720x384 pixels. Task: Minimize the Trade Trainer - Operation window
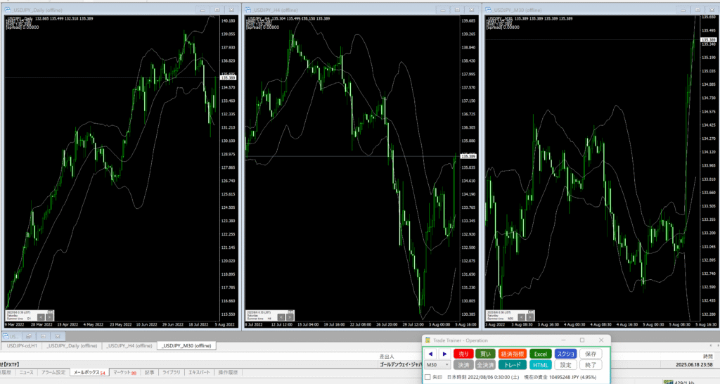click(563, 340)
